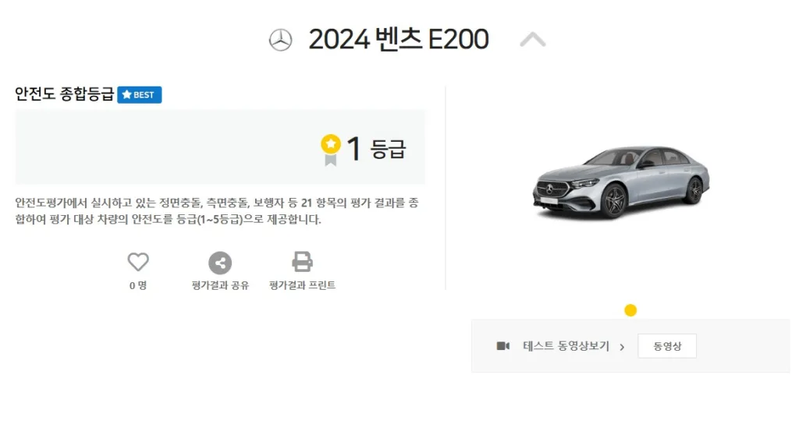
Task: Click the printer icon
Action: pos(302,262)
